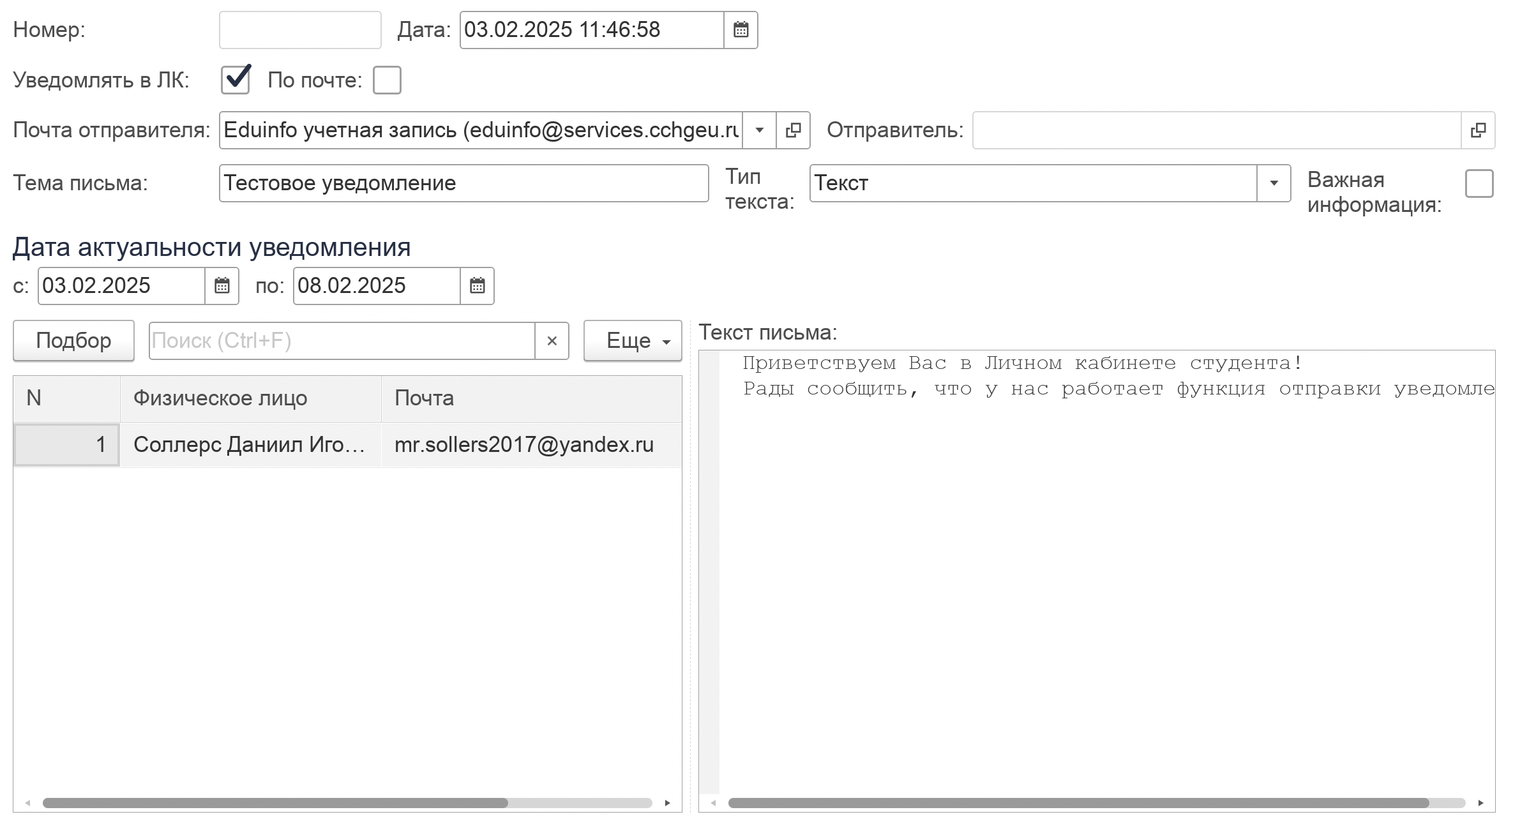
Task: Click into the Тема письма field
Action: coord(463,184)
